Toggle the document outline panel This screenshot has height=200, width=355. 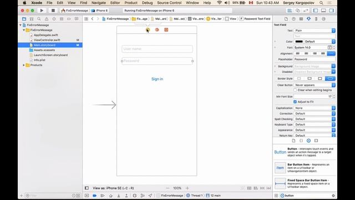point(87,188)
